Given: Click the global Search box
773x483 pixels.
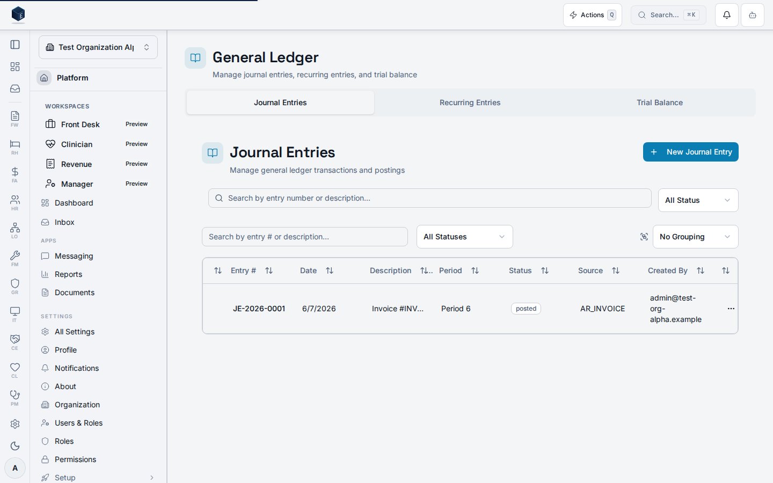Looking at the screenshot, I should 668,15.
